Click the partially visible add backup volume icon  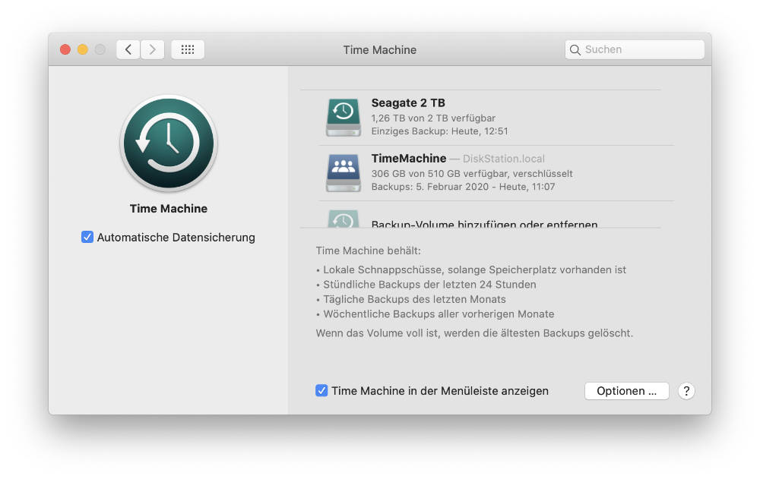coord(344,219)
